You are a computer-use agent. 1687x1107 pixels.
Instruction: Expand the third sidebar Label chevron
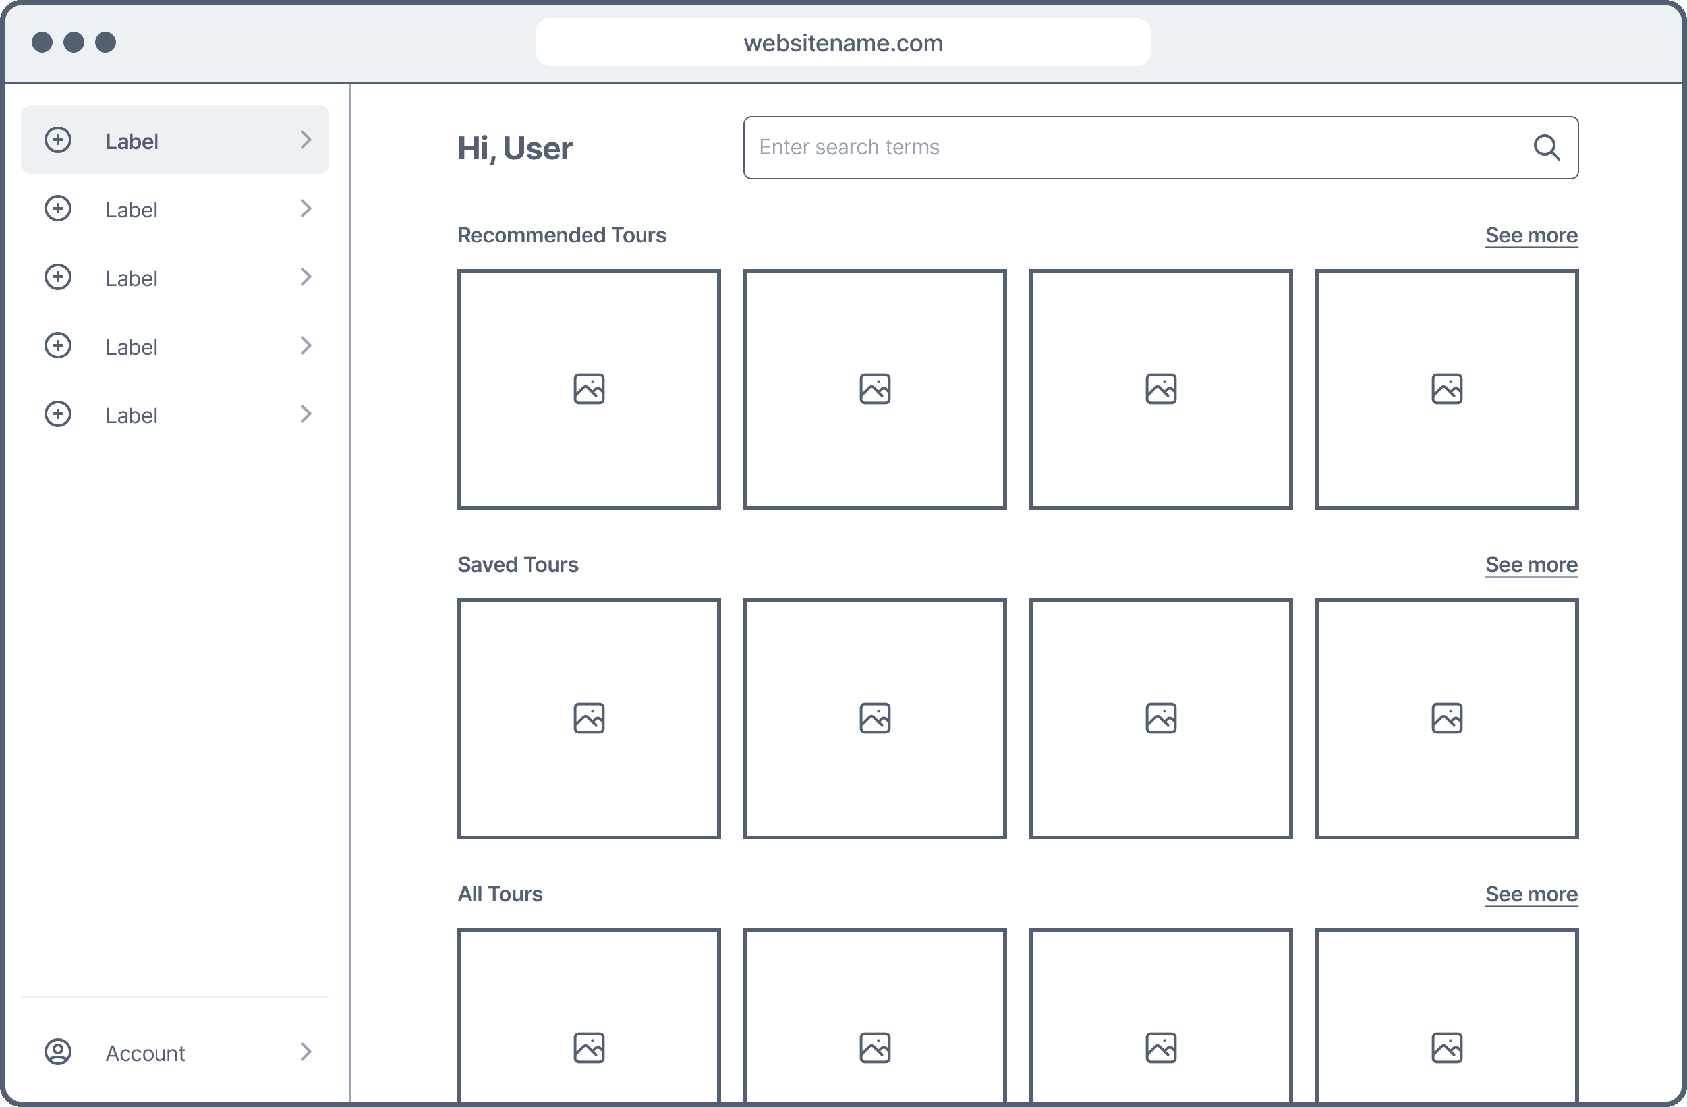coord(306,277)
